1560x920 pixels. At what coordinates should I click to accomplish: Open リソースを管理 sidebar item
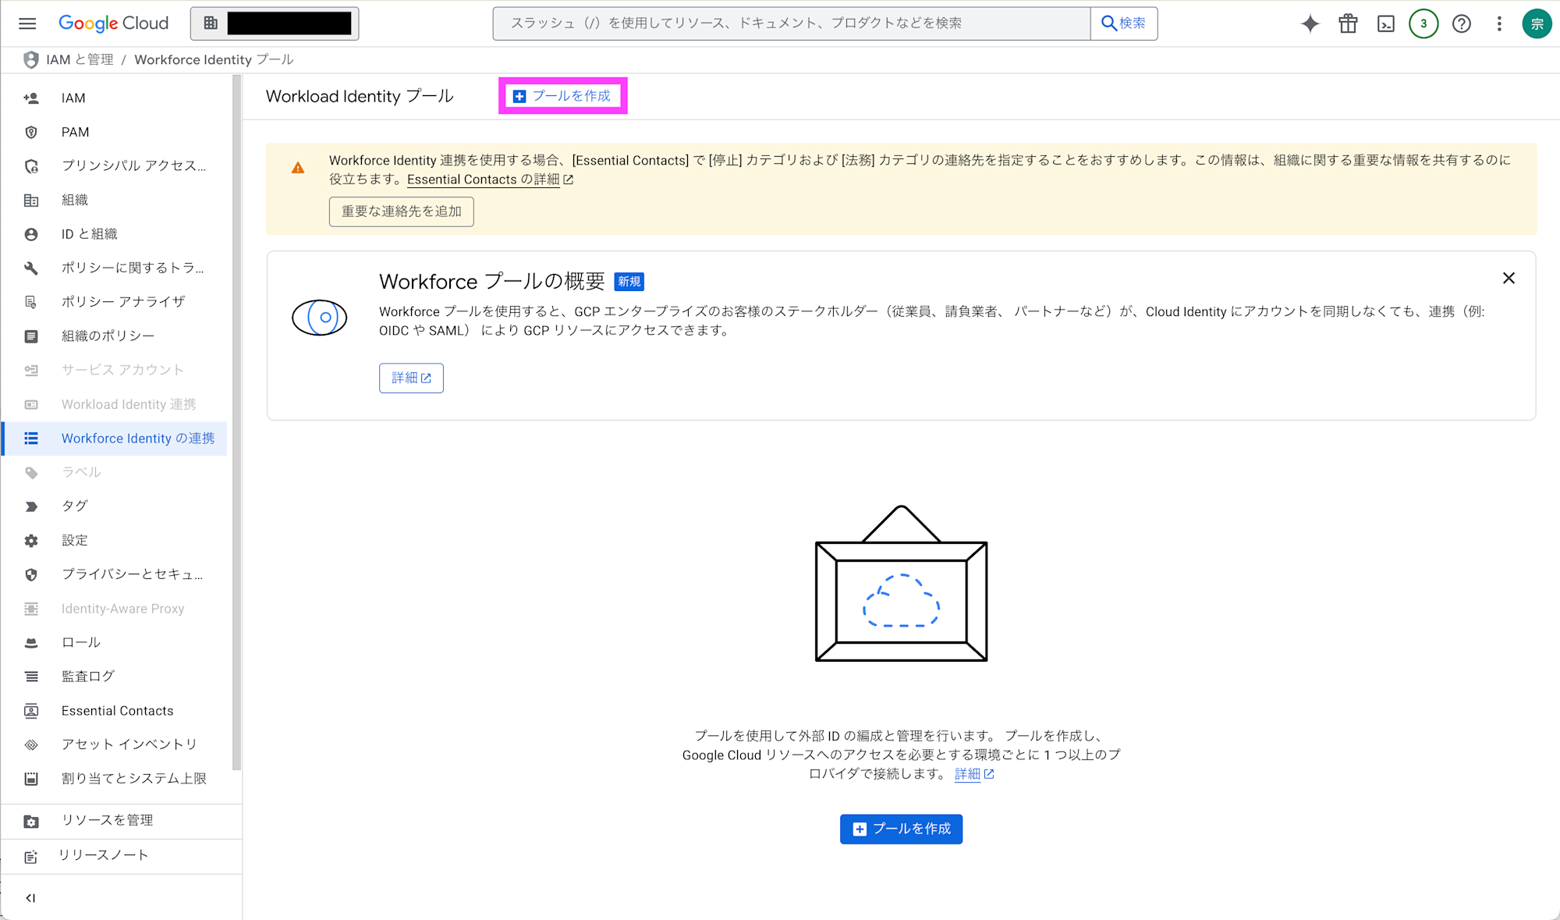pos(121,821)
